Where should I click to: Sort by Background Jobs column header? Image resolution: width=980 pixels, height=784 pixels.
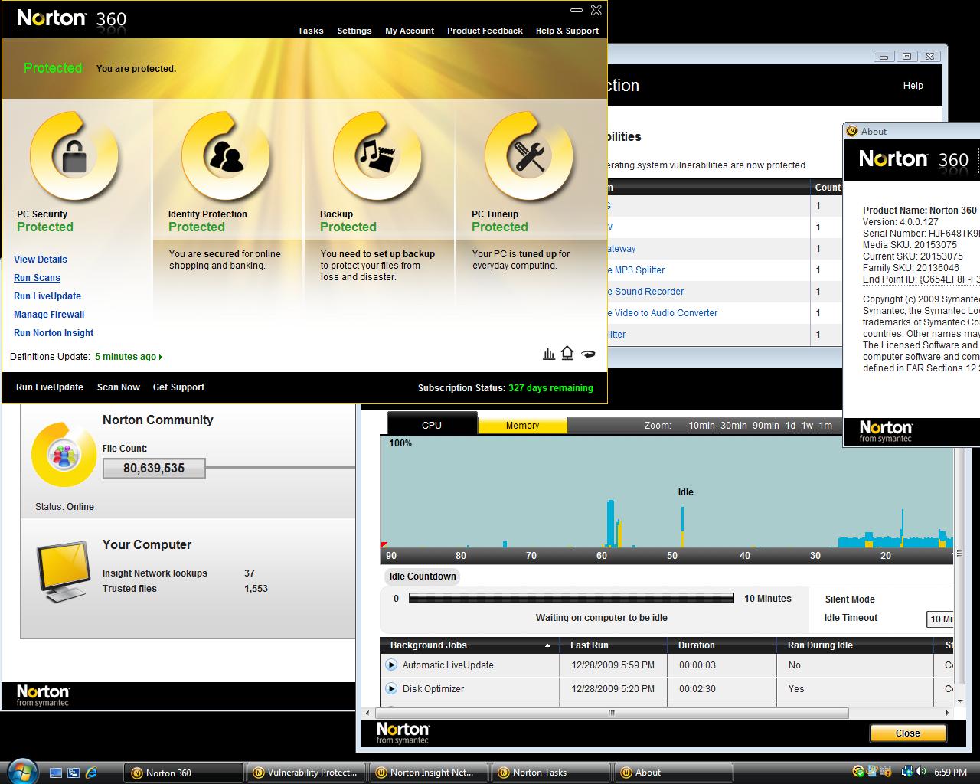coord(469,645)
